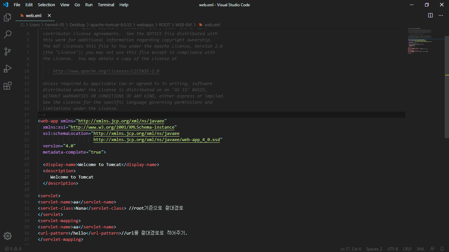The height and width of the screenshot is (252, 449).
Task: Click the metadata-complete="true" attribute
Action: click(x=73, y=152)
